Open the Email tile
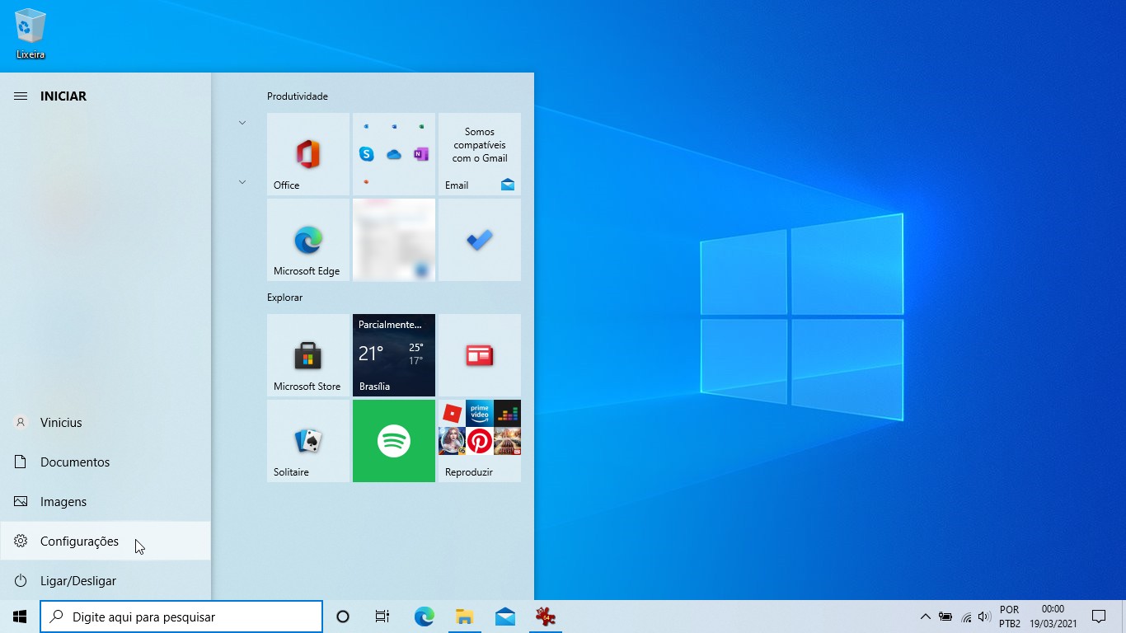Image resolution: width=1126 pixels, height=633 pixels. (480, 154)
